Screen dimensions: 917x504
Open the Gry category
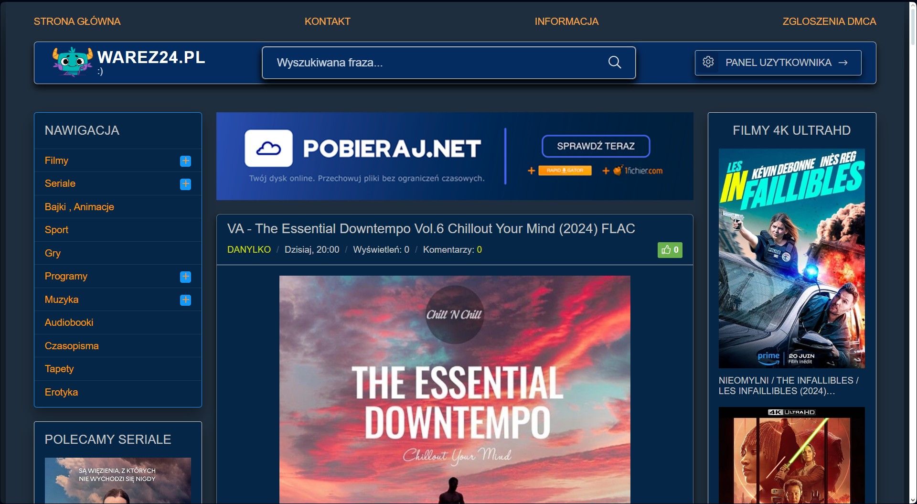tap(53, 253)
